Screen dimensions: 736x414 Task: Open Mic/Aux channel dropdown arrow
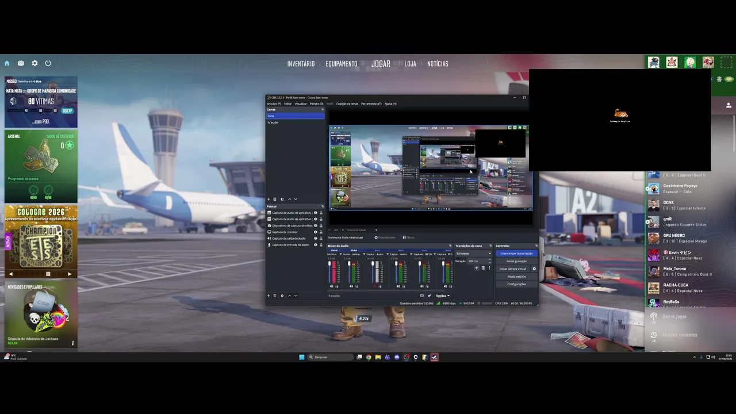tap(340, 254)
